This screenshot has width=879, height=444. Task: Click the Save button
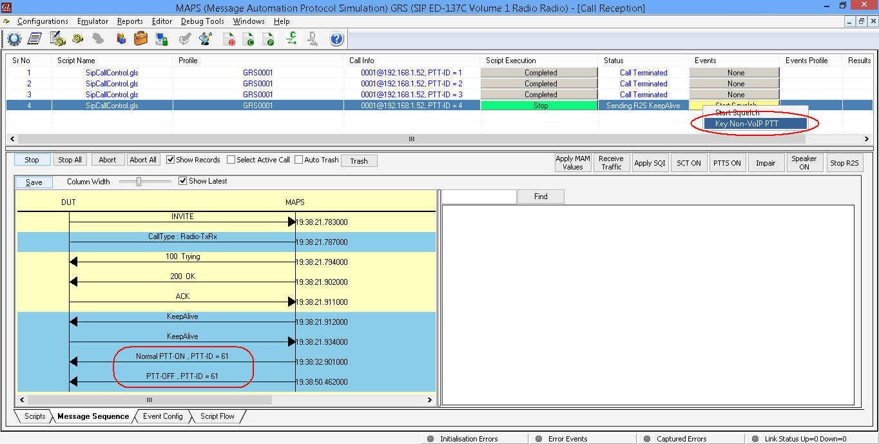tap(34, 182)
